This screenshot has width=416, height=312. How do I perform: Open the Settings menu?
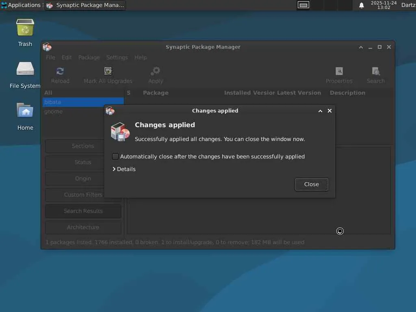(x=117, y=57)
